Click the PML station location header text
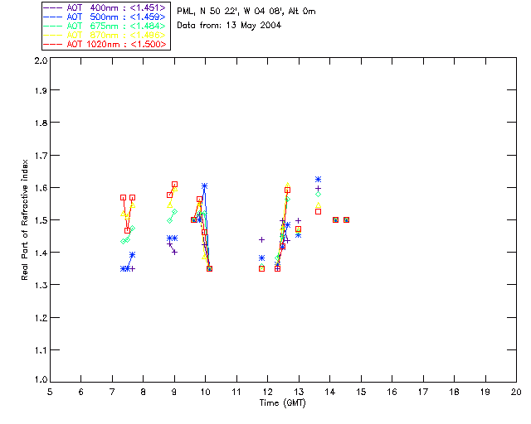Image resolution: width=531 pixels, height=424 pixels. [246, 11]
